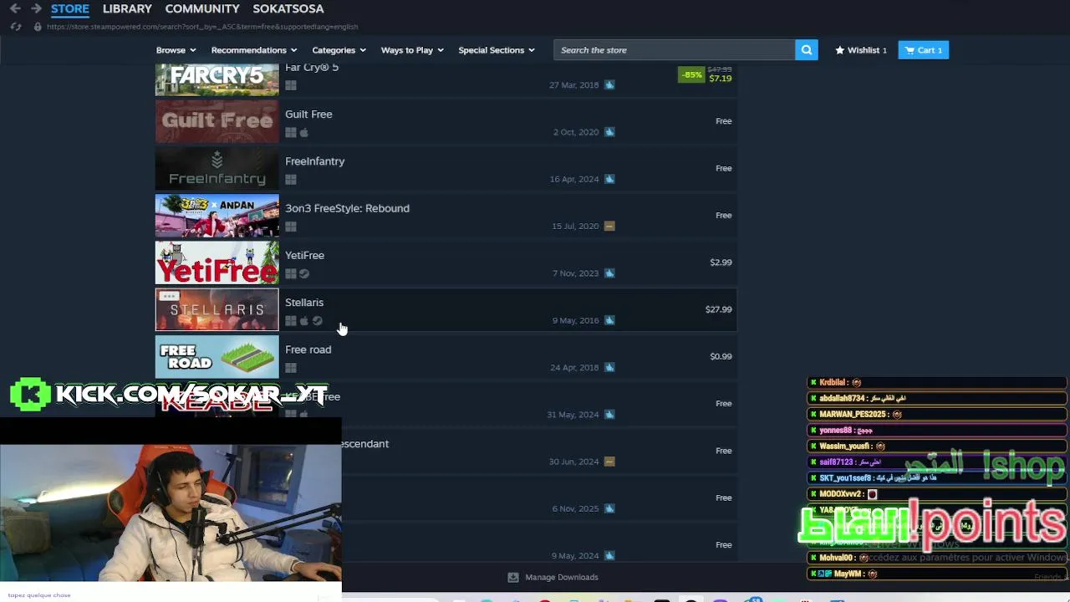Viewport: 1070px width, 602px height.
Task: Click the Windows icon under FreeInfantry
Action: pyautogui.click(x=291, y=180)
